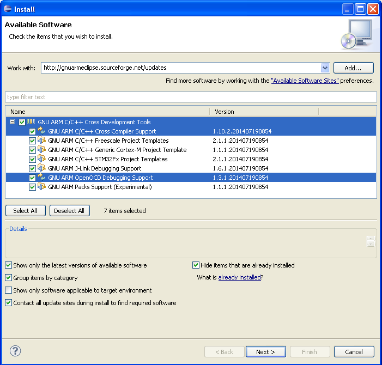Click the Details scroll up arrow
This screenshot has height=365, width=382.
(371, 239)
